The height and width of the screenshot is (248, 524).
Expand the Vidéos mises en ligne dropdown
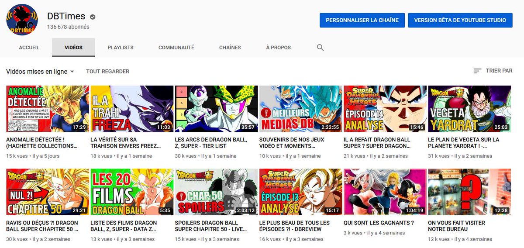pyautogui.click(x=40, y=71)
